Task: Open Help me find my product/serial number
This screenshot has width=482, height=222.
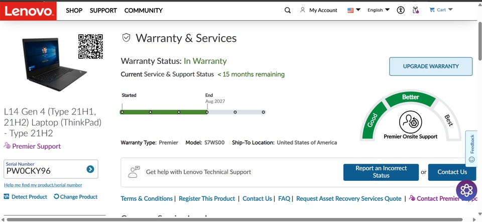Action: point(43,185)
